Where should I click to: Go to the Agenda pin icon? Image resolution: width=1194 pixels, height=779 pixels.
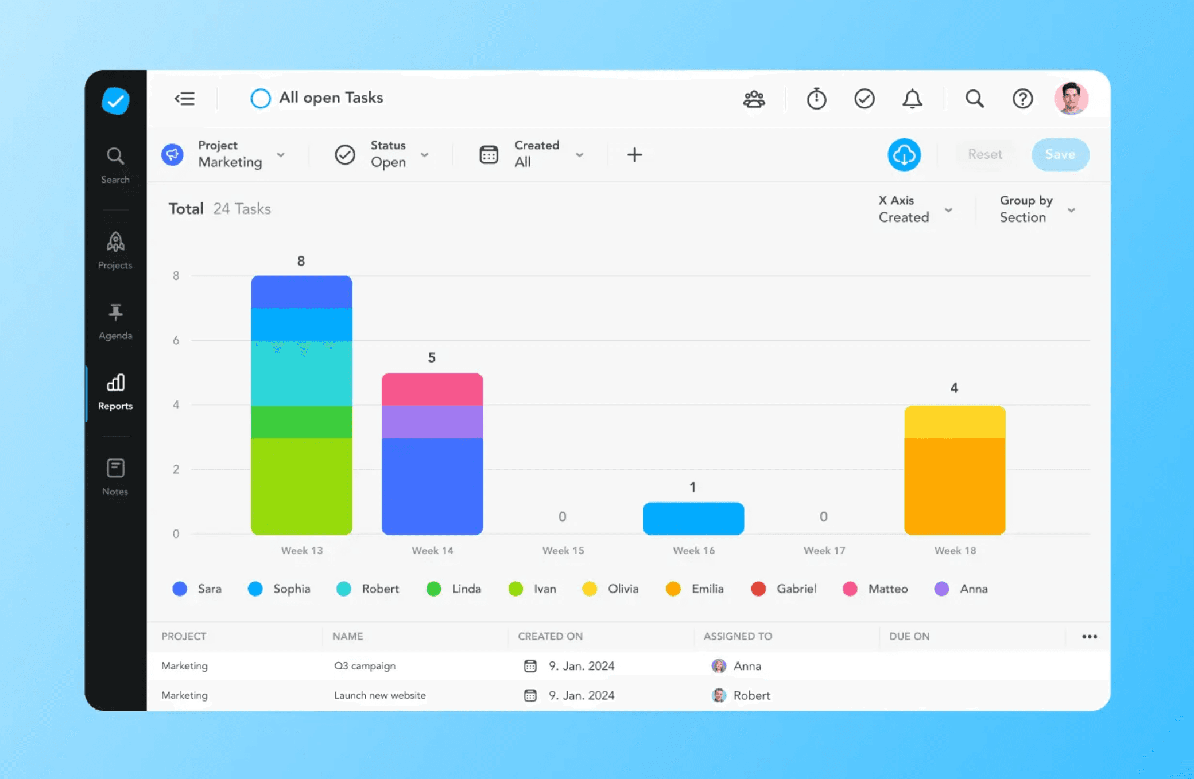(115, 322)
